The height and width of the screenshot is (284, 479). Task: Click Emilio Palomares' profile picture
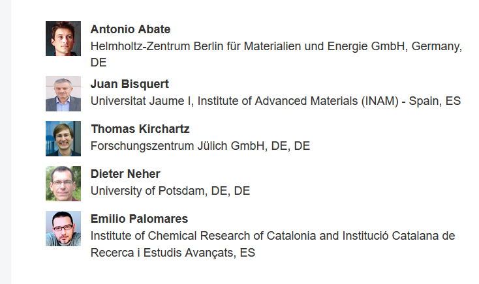(63, 229)
